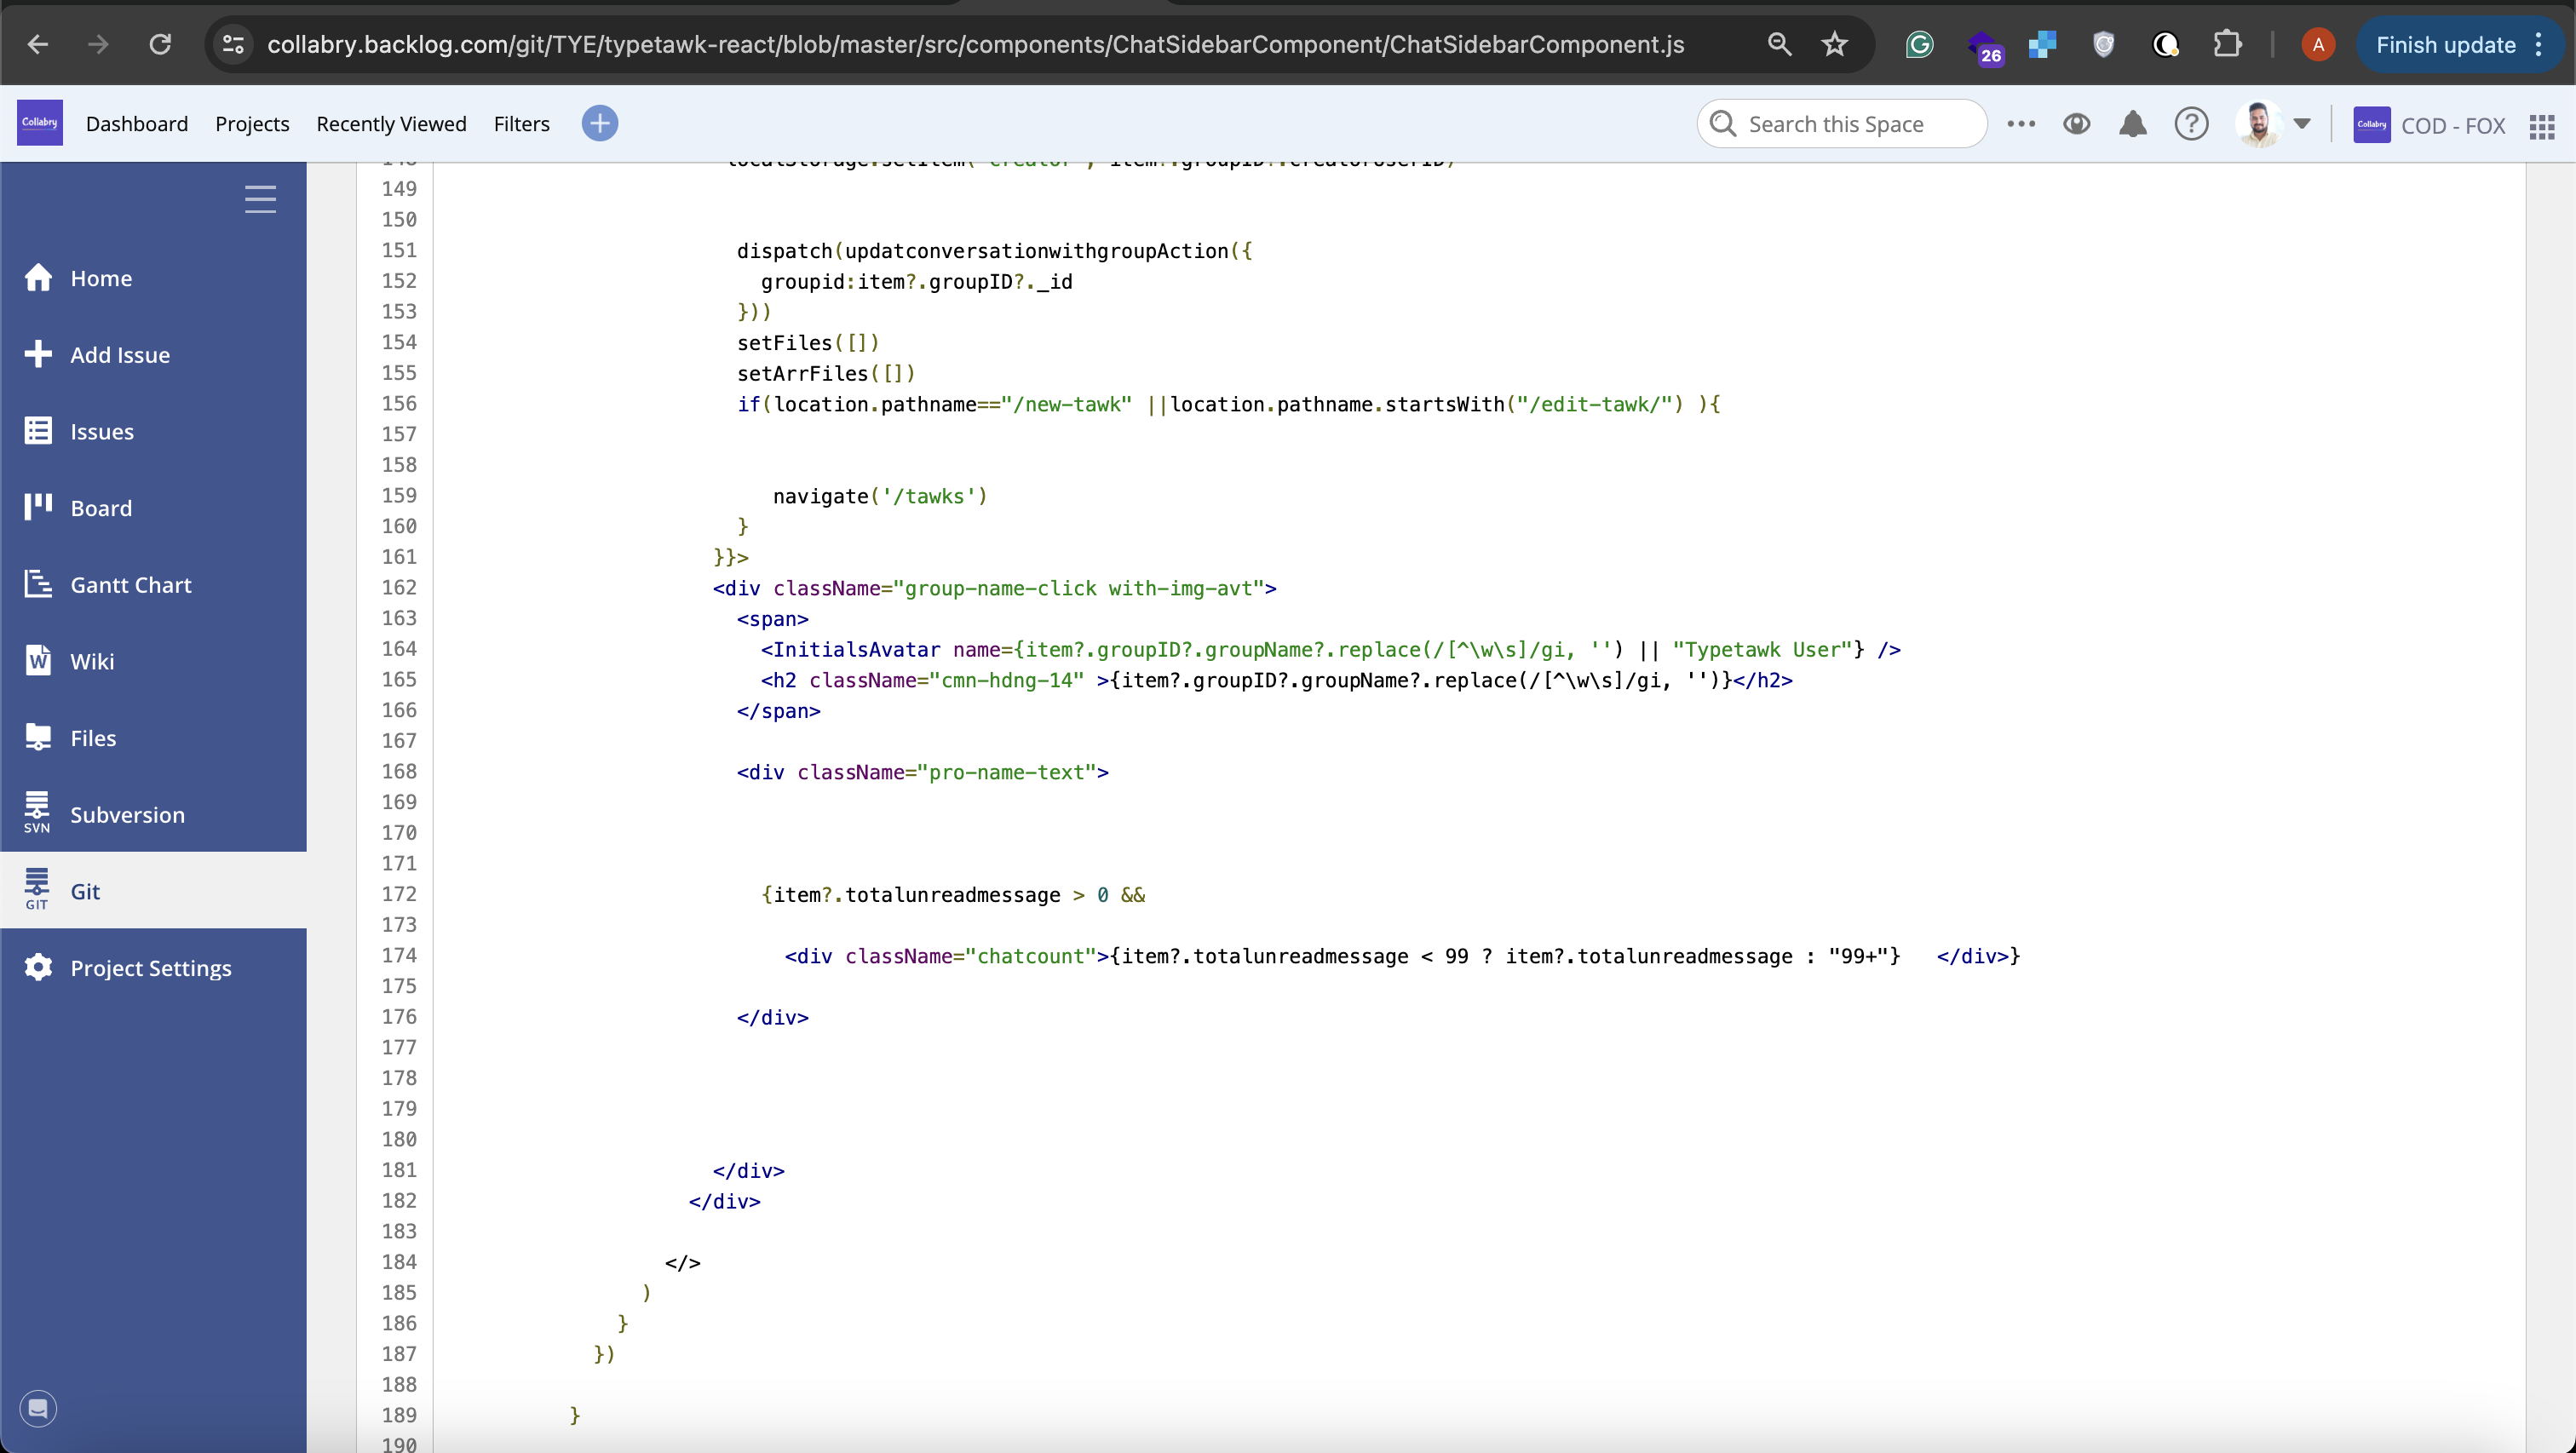The width and height of the screenshot is (2576, 1453).
Task: Focus the Search this Space field
Action: click(1842, 124)
